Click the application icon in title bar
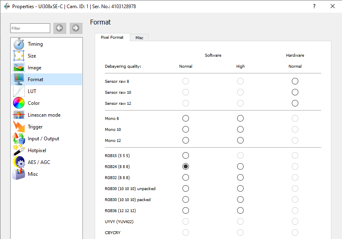 point(7,7)
